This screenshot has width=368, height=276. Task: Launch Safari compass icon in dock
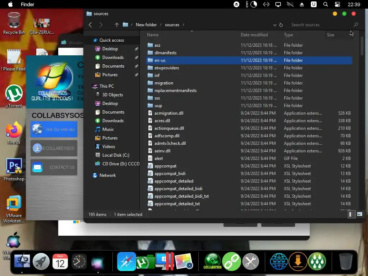point(126,261)
